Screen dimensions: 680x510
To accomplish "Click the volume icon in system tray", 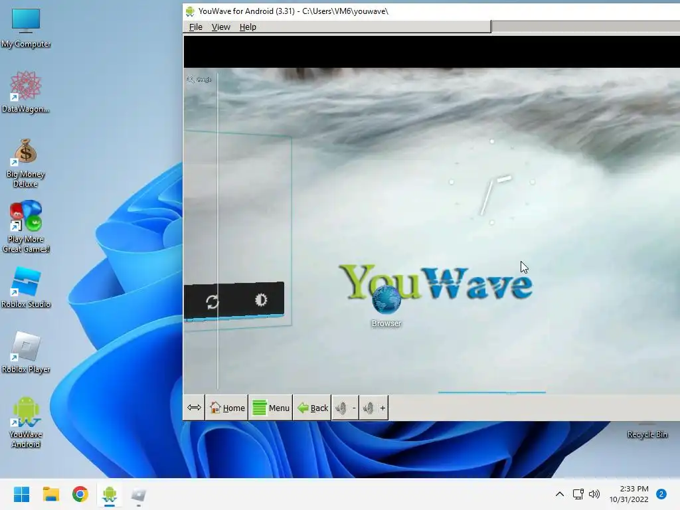I will click(x=594, y=494).
